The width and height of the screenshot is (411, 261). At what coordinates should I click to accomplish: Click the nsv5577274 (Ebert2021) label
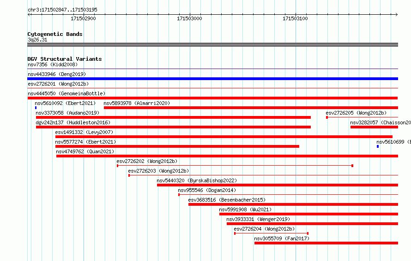85,142
